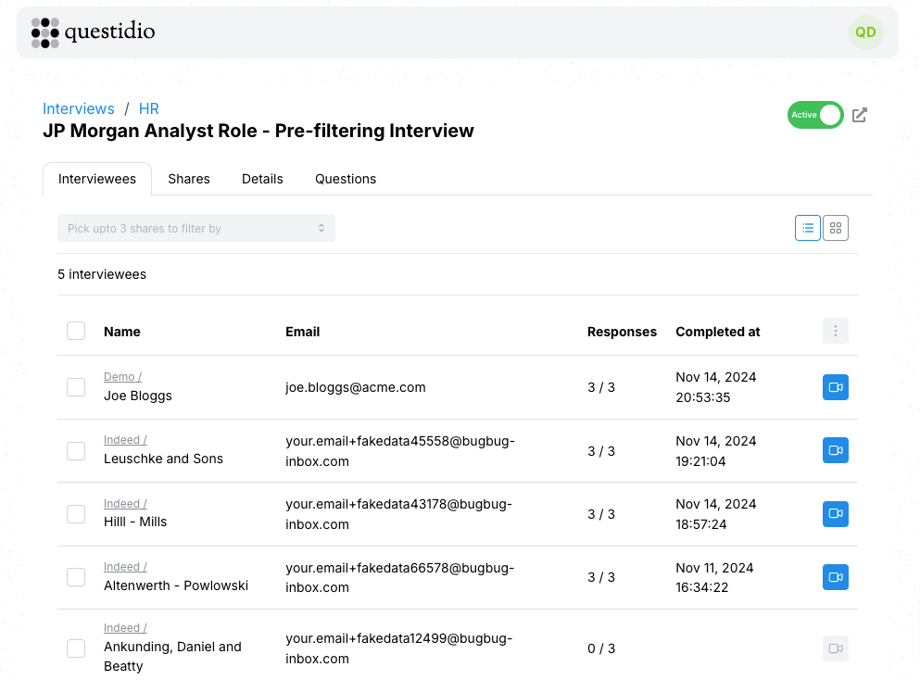Select Joe Bloggs row checkbox

76,387
